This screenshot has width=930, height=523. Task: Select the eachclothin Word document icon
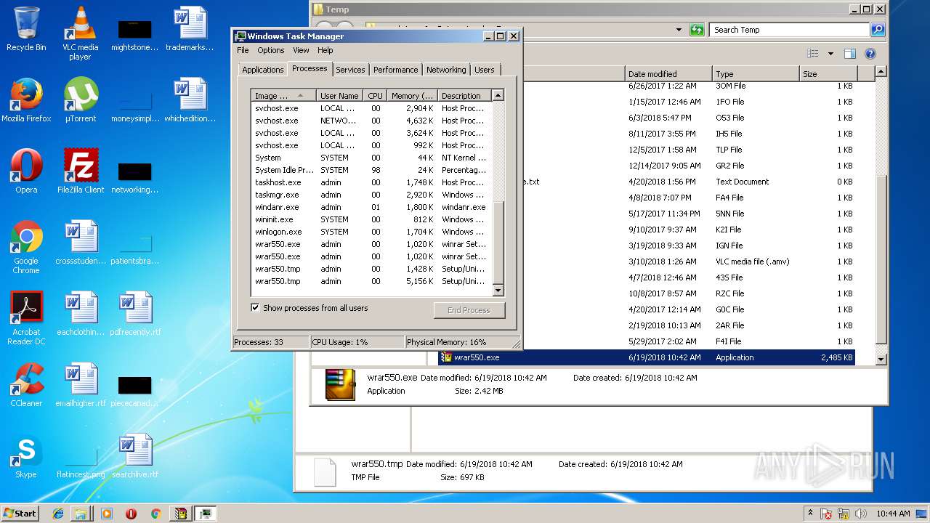80,315
